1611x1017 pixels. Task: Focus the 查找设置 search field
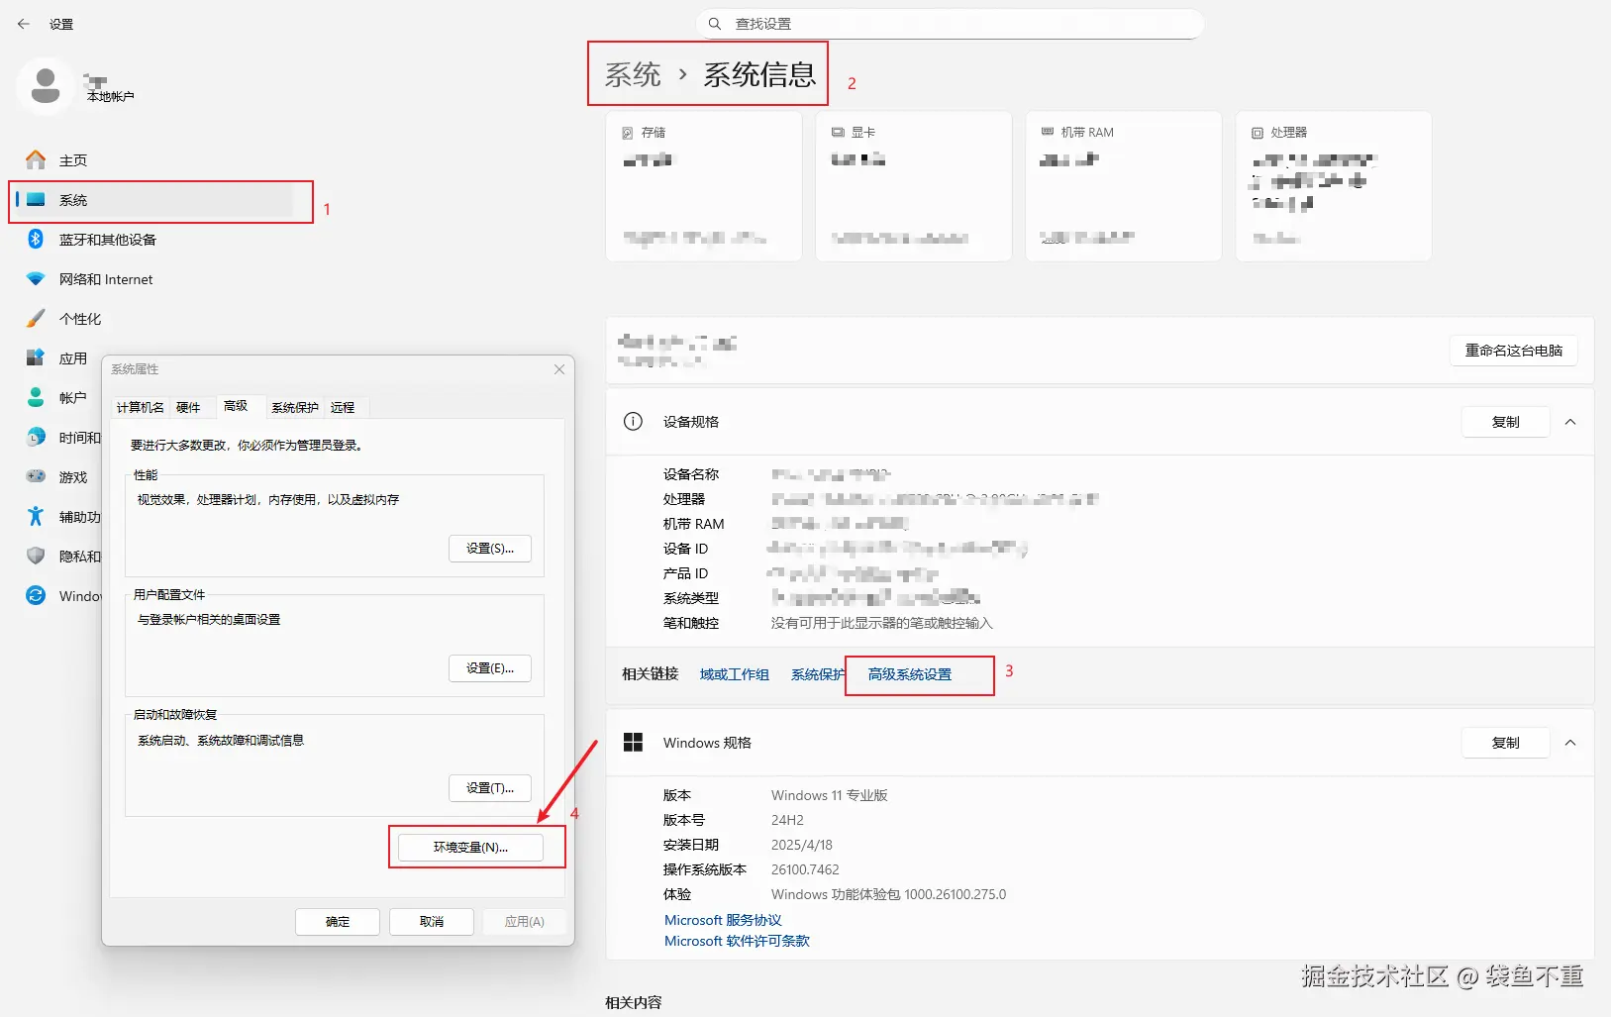[x=950, y=24]
